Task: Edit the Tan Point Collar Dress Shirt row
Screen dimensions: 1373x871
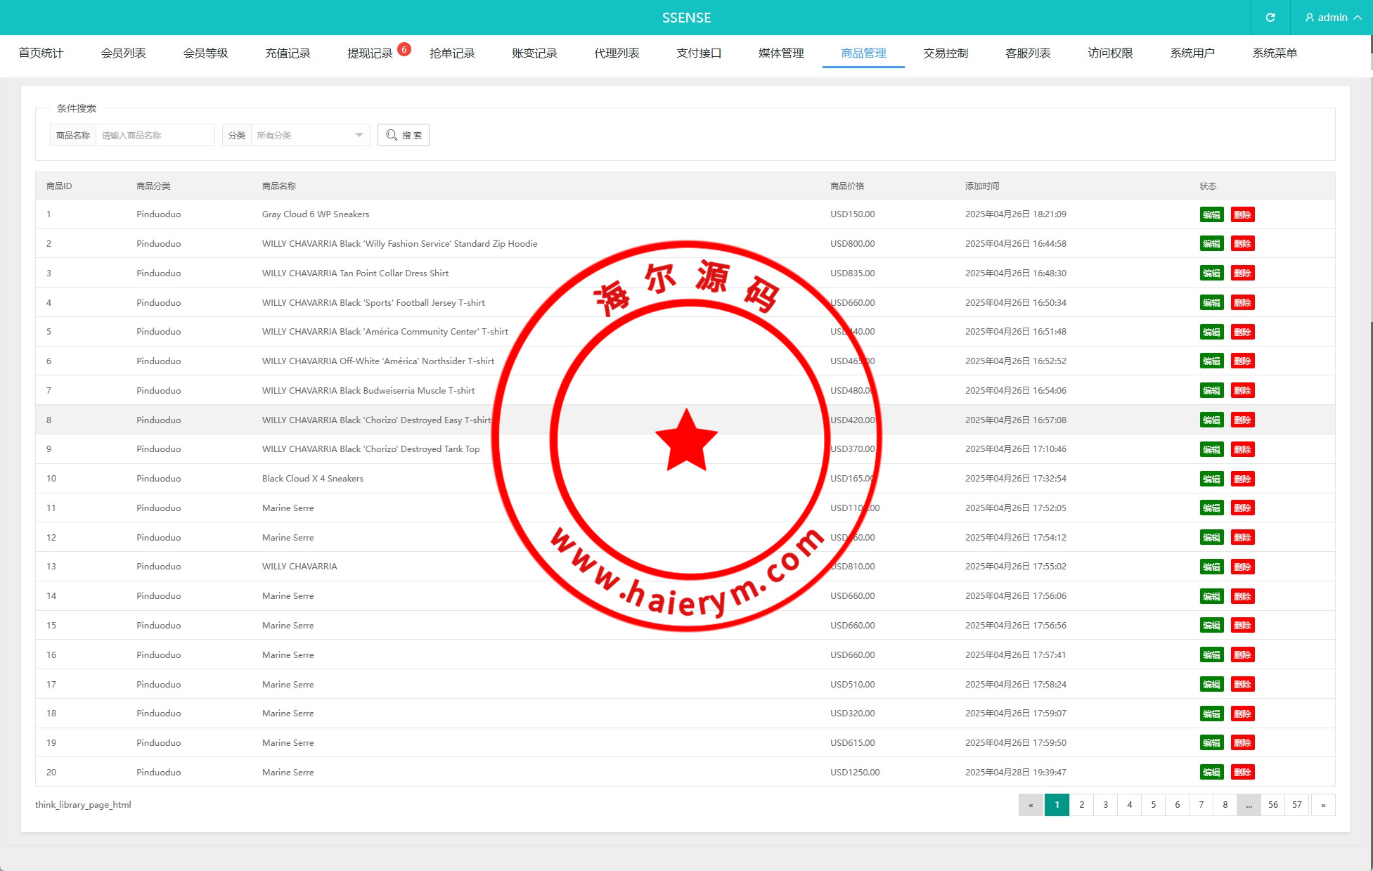Action: tap(1211, 273)
